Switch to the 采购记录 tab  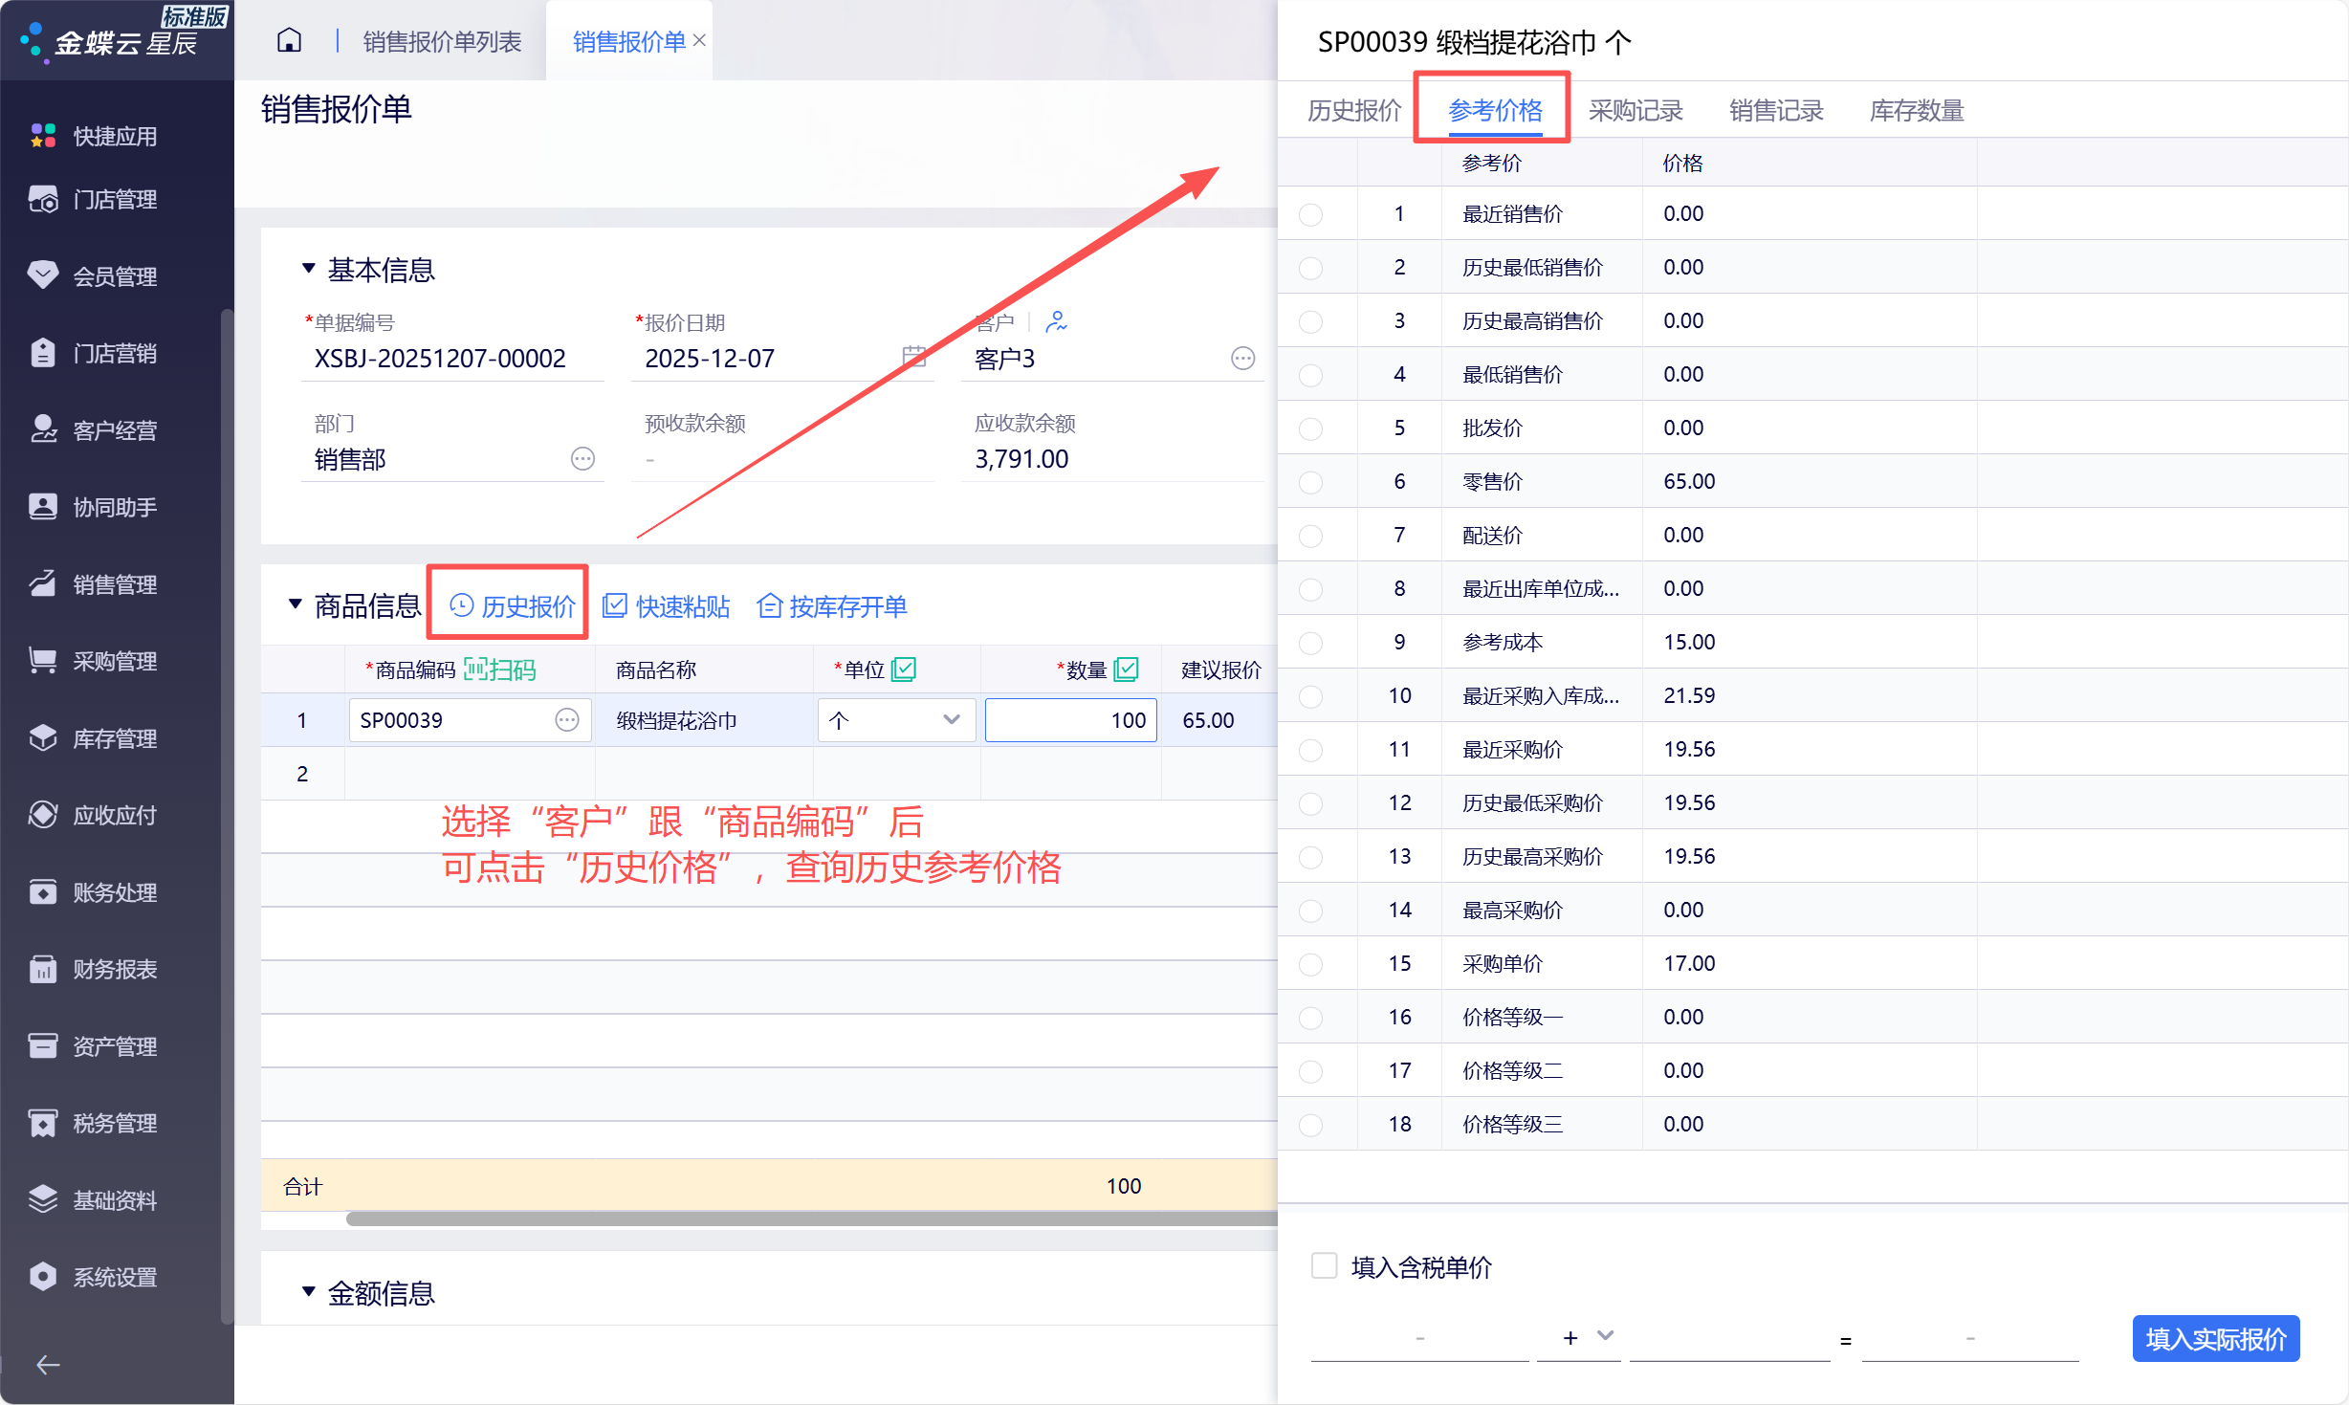click(x=1635, y=110)
